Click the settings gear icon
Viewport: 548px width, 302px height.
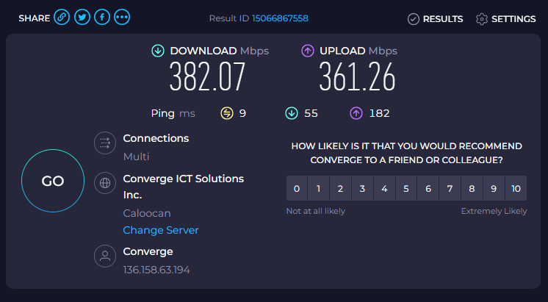click(x=482, y=19)
